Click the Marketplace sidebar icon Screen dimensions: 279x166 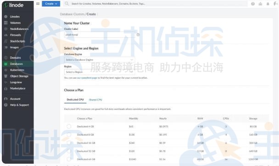pos(6,88)
